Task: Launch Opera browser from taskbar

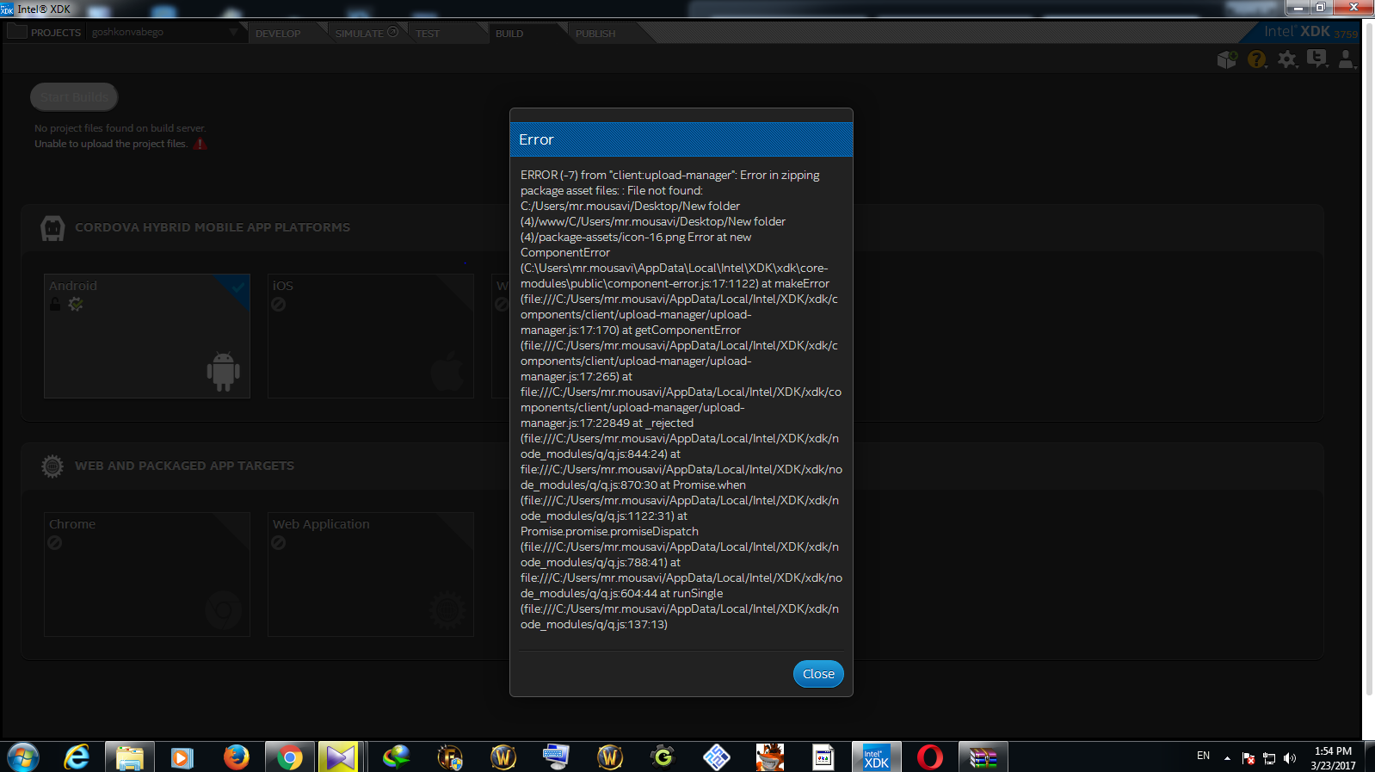Action: [930, 757]
